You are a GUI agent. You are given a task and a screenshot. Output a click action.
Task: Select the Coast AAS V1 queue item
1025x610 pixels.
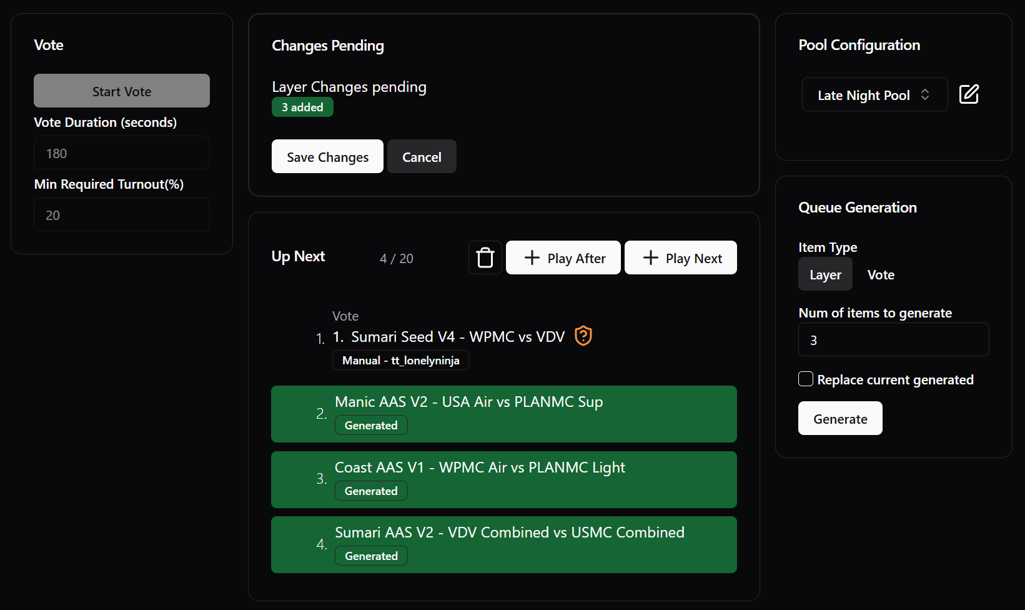(x=504, y=479)
